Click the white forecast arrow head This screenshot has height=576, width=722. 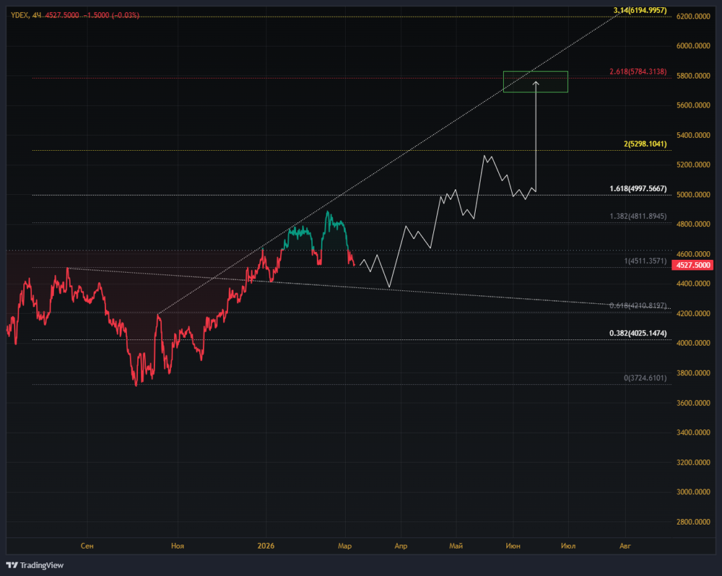point(536,83)
